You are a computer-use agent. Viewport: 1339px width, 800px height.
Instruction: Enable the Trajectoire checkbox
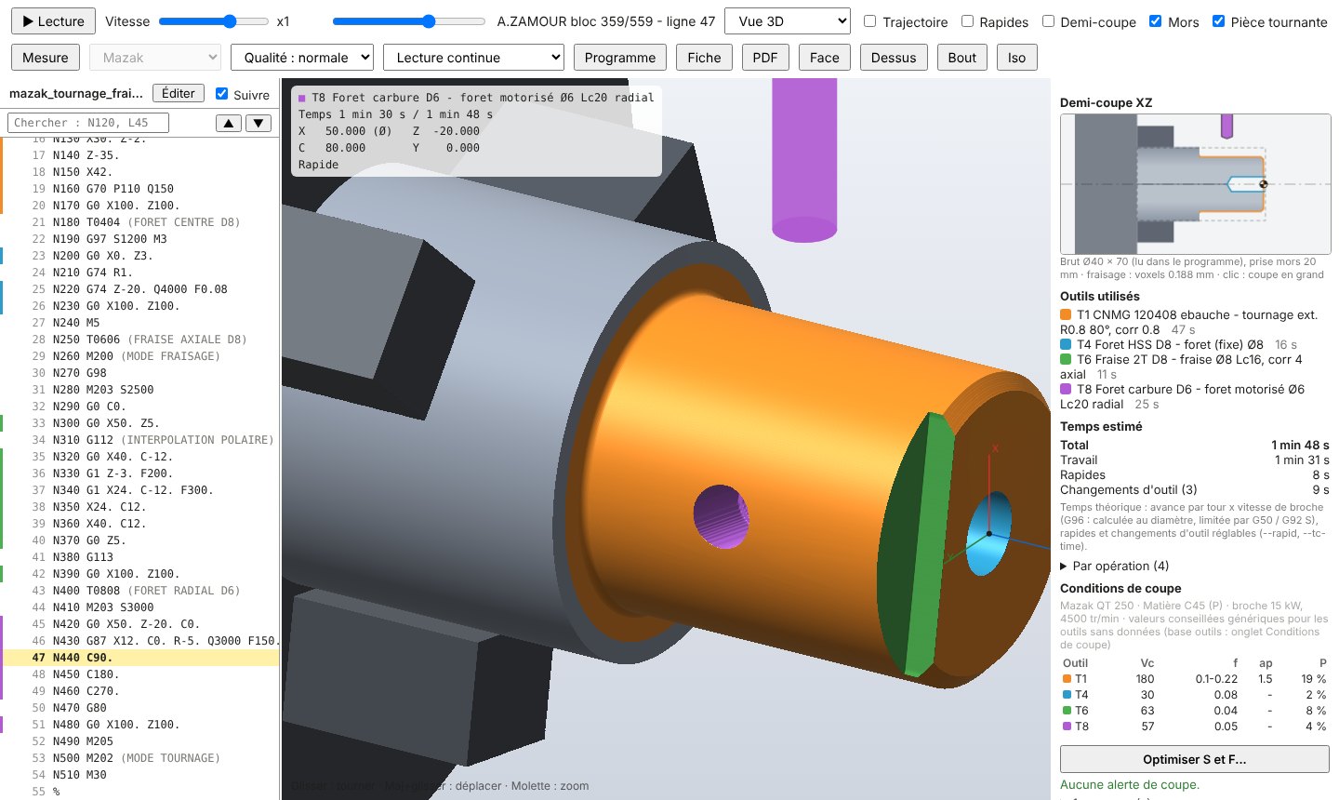click(870, 21)
